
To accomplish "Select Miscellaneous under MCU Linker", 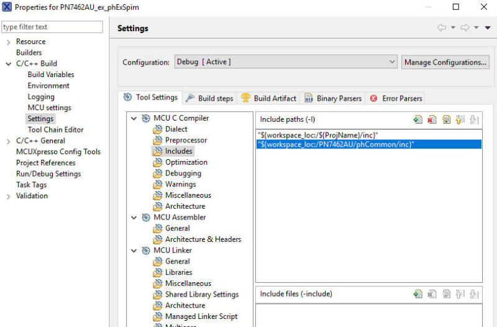I will point(188,283).
